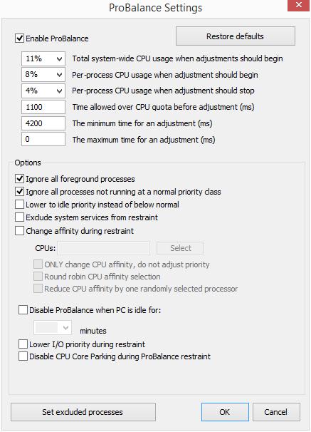
Task: Toggle Ignore all foreground processes
Action: click(x=19, y=179)
